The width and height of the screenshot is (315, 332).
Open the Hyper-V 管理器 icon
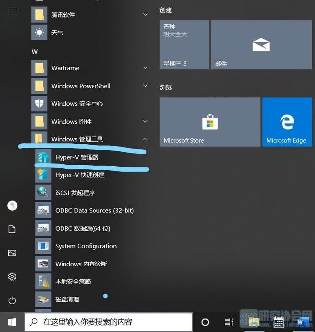click(x=43, y=157)
